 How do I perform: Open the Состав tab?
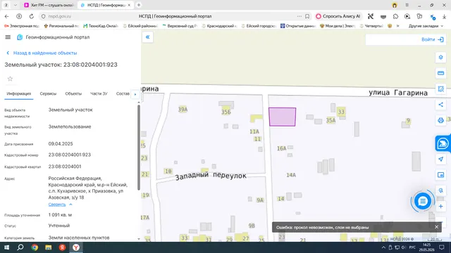123,93
